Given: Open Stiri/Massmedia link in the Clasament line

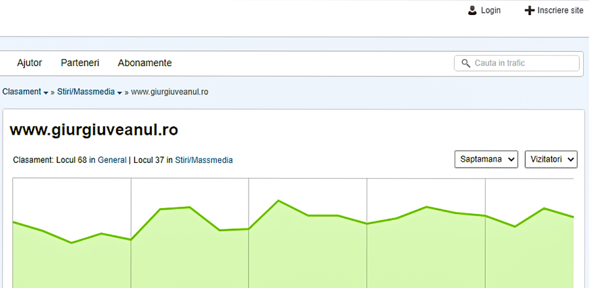Looking at the screenshot, I should [x=204, y=160].
